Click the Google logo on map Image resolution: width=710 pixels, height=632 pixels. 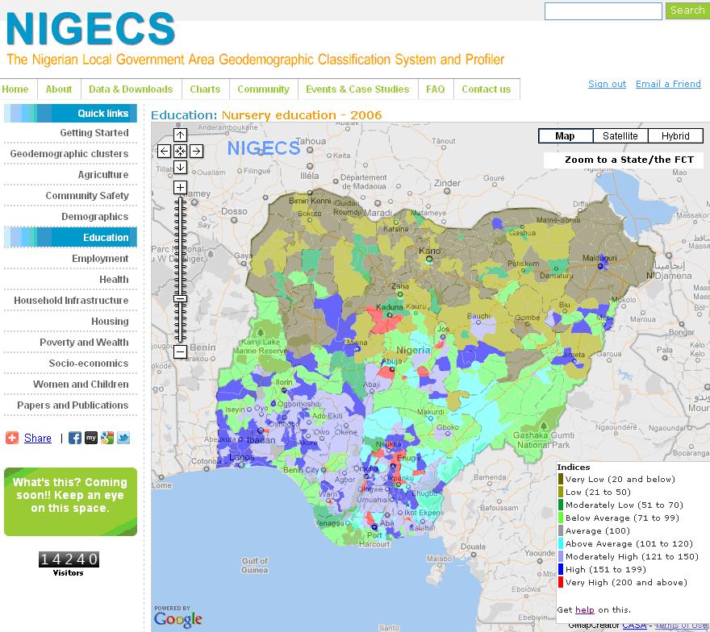coord(178,619)
